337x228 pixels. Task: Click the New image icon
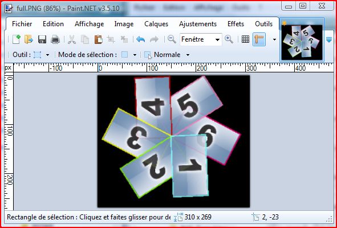(x=17, y=39)
